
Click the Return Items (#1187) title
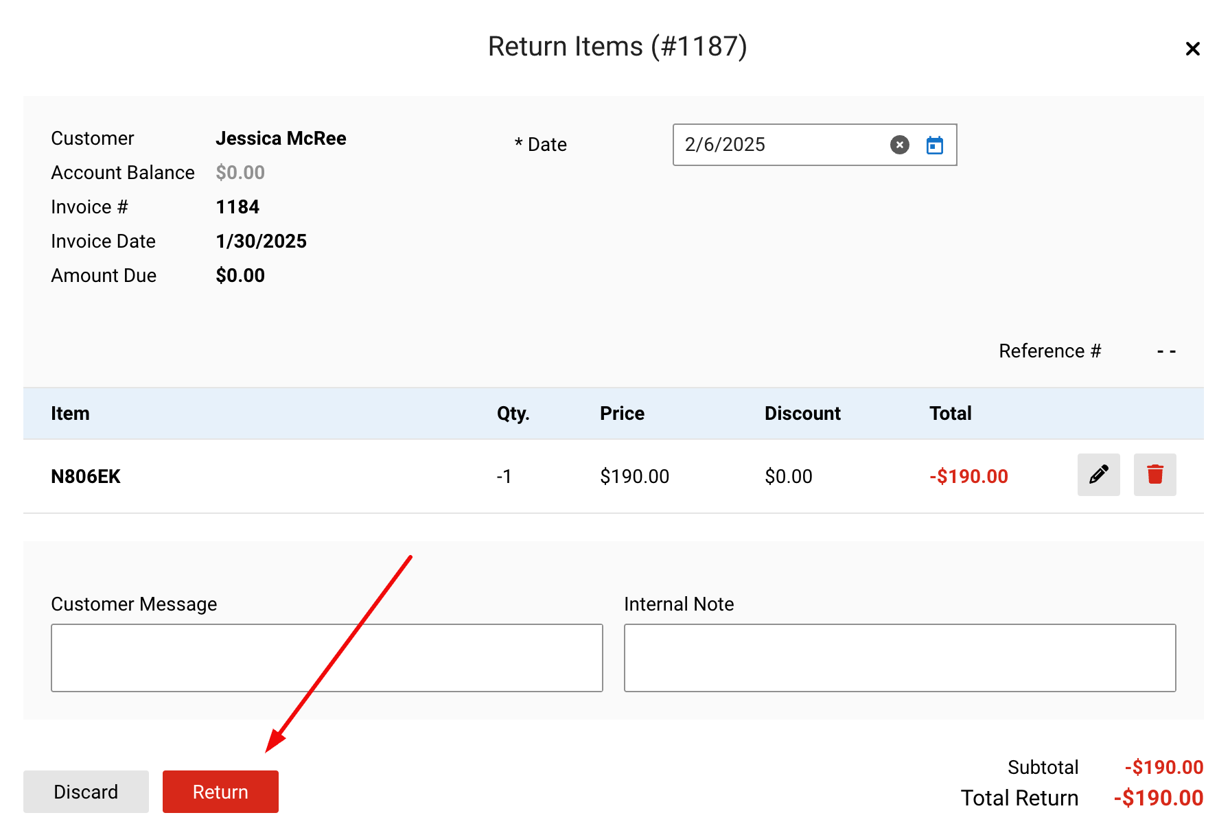click(x=618, y=47)
